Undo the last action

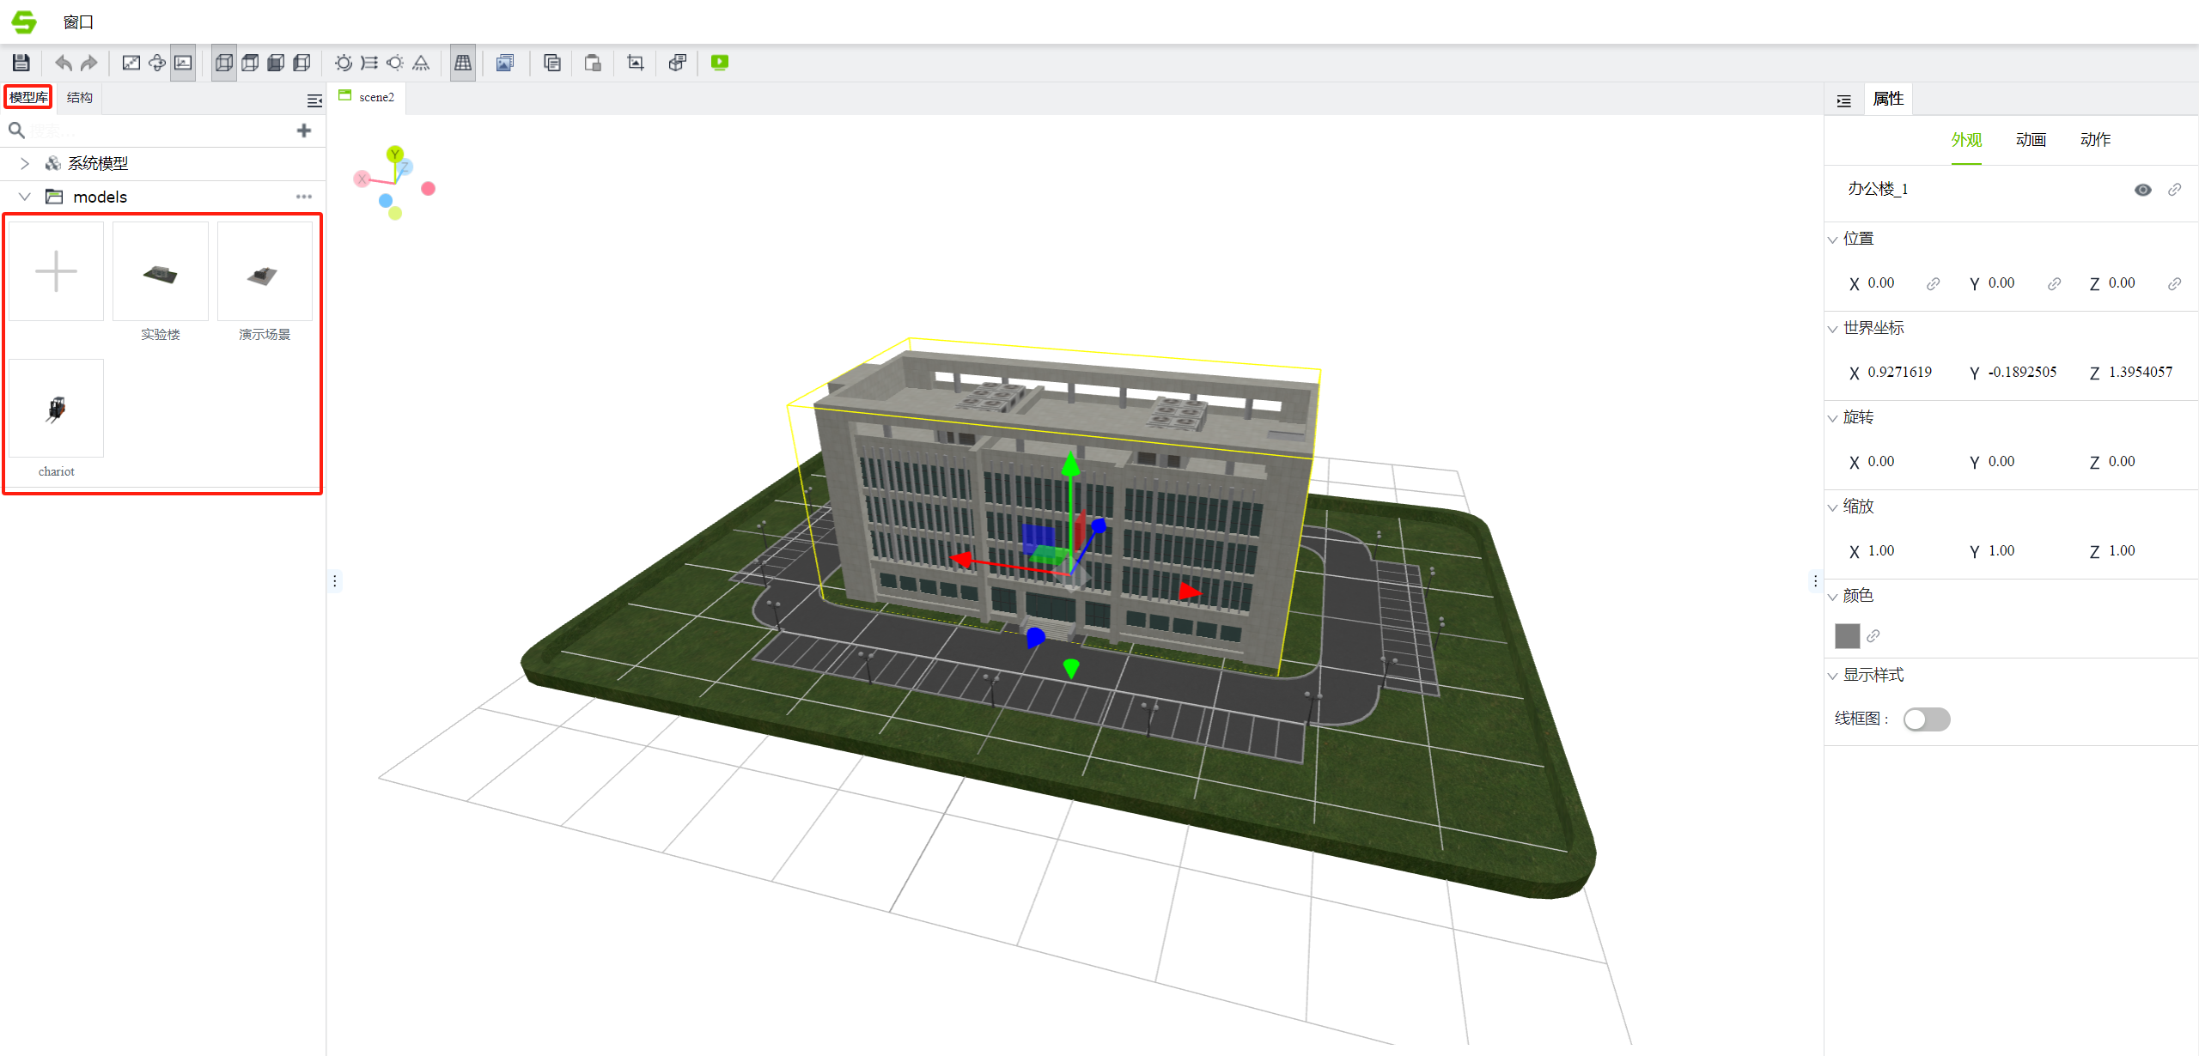[x=64, y=63]
